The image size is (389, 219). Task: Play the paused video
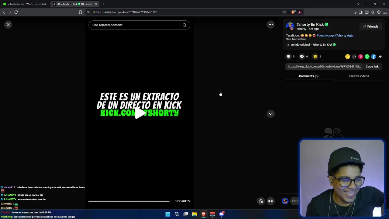139,113
